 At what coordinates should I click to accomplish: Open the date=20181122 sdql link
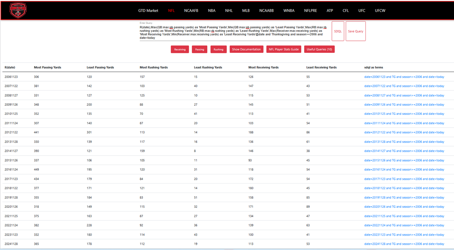(404, 188)
